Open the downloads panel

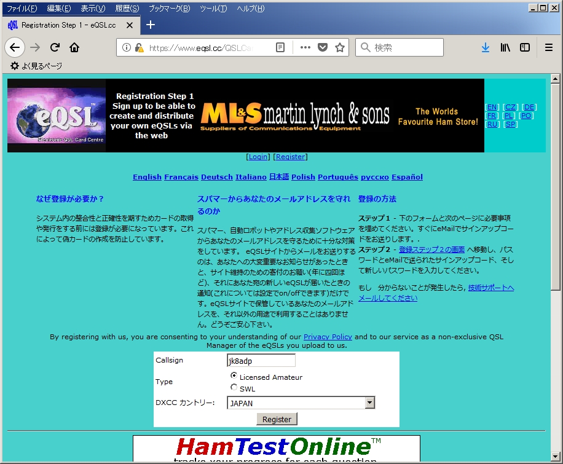tap(486, 47)
